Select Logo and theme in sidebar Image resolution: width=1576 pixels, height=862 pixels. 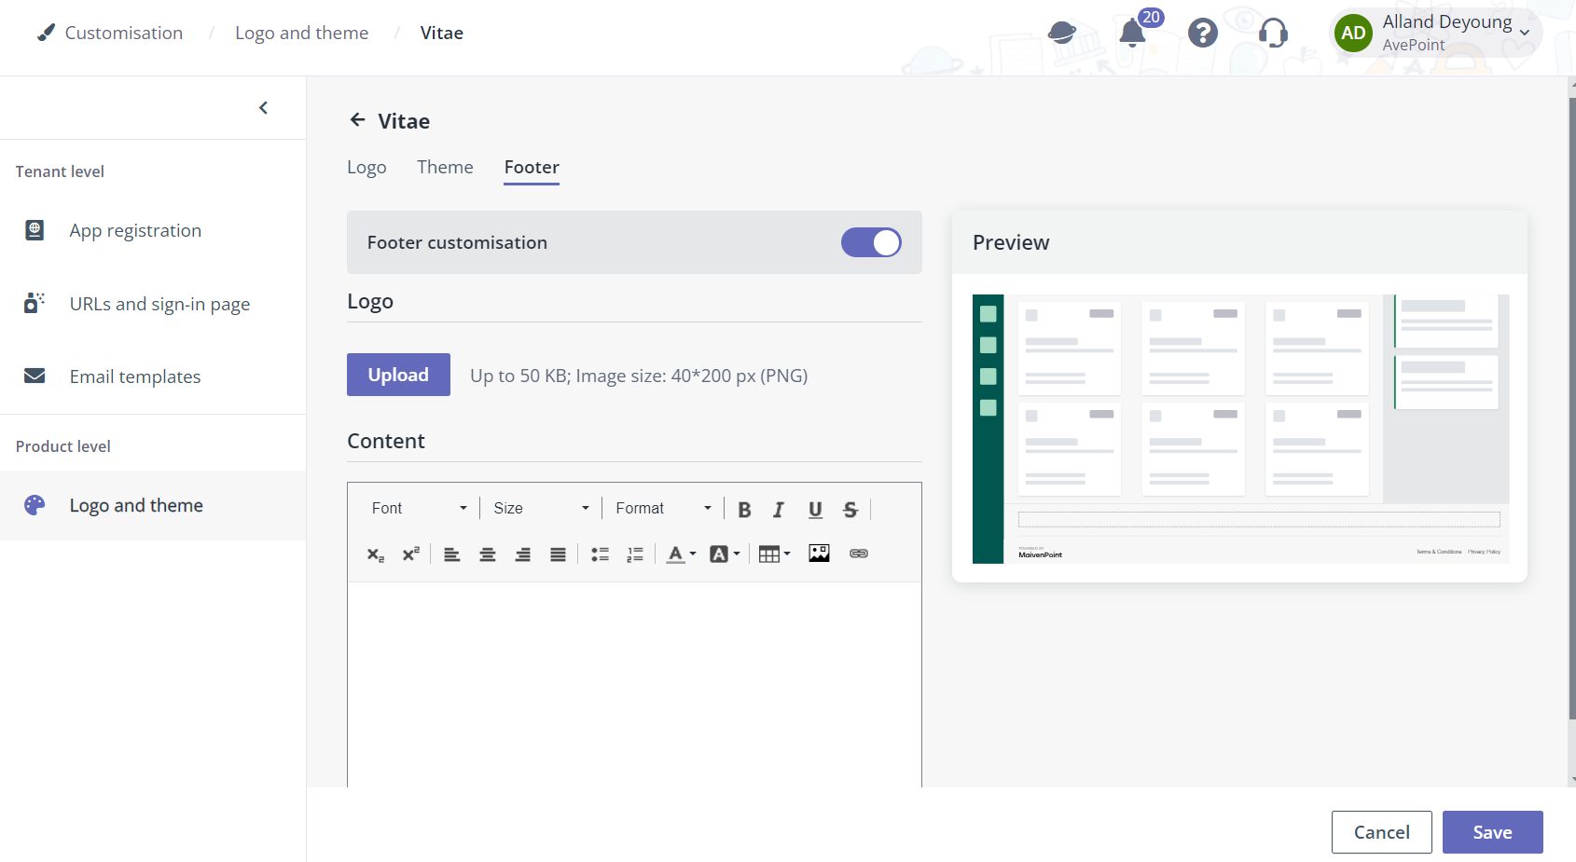click(153, 505)
